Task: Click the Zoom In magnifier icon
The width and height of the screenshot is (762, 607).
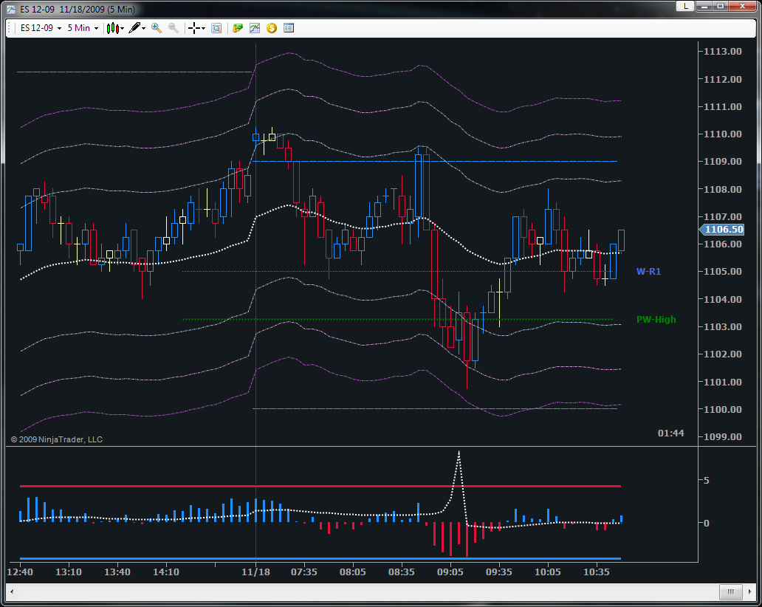Action: [x=156, y=28]
